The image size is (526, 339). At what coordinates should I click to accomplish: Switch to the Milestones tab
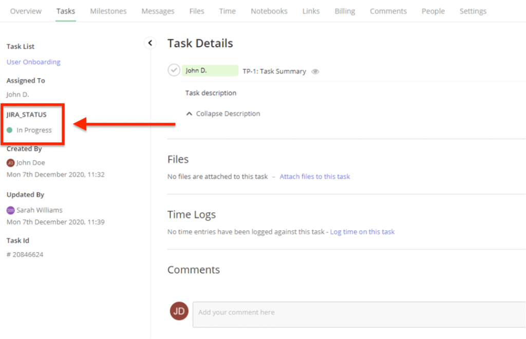coord(108,11)
